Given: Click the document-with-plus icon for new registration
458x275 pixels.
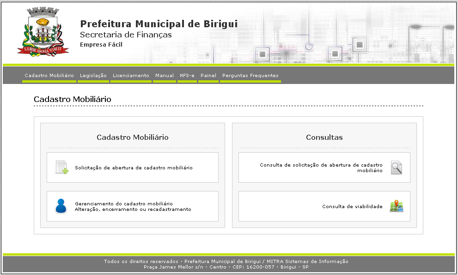Looking at the screenshot, I should click(62, 167).
